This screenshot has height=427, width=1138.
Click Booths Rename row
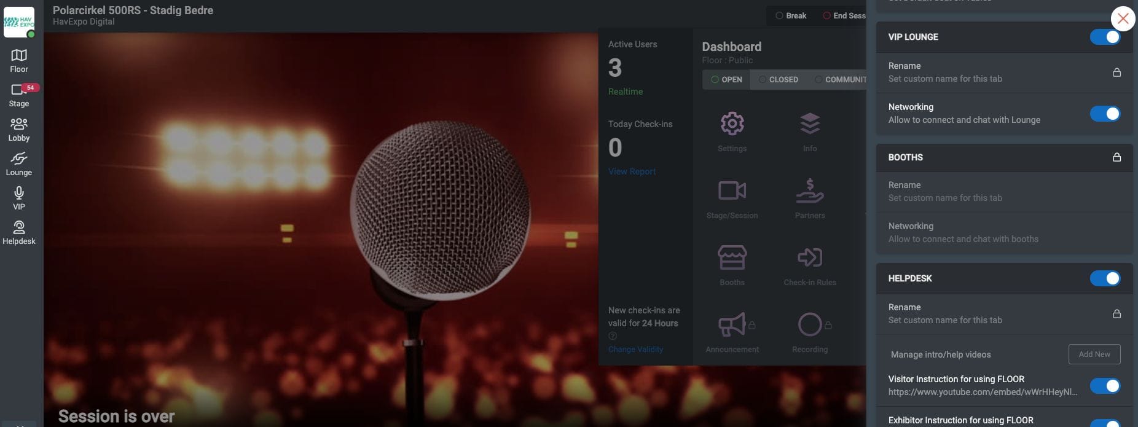[x=1005, y=192]
